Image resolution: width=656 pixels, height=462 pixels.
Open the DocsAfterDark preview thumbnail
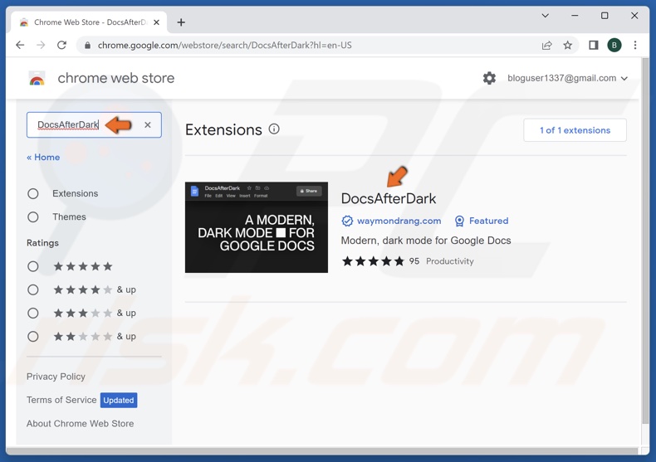click(257, 227)
